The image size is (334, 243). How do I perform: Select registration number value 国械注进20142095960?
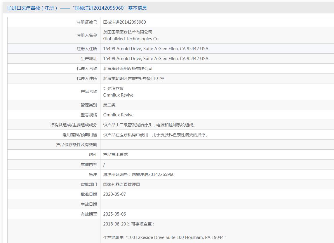pos(125,22)
